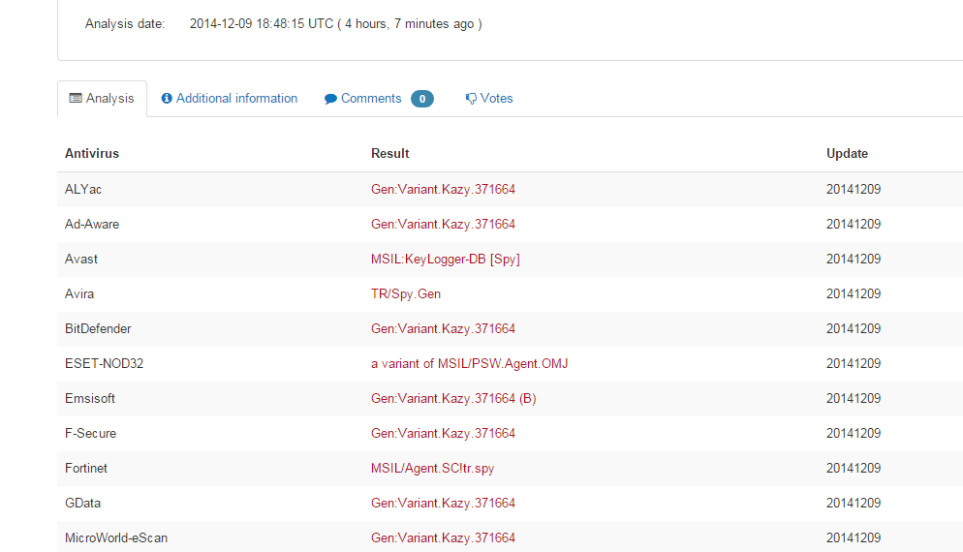Click GData's Gen:Variant.Kazy.371664 result
Viewport: 963px width, 552px height.
coord(443,504)
